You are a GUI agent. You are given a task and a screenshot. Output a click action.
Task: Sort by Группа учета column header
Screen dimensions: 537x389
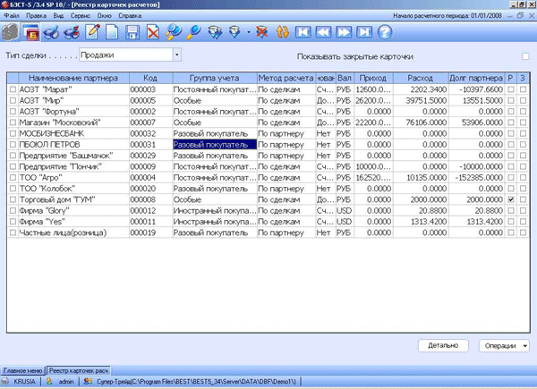click(x=215, y=78)
